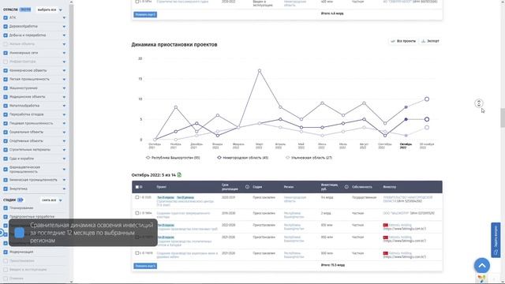Image resolution: width=505 pixels, height=284 pixels.
Task: Expand the Металлообработка arrow
Action: point(64,106)
